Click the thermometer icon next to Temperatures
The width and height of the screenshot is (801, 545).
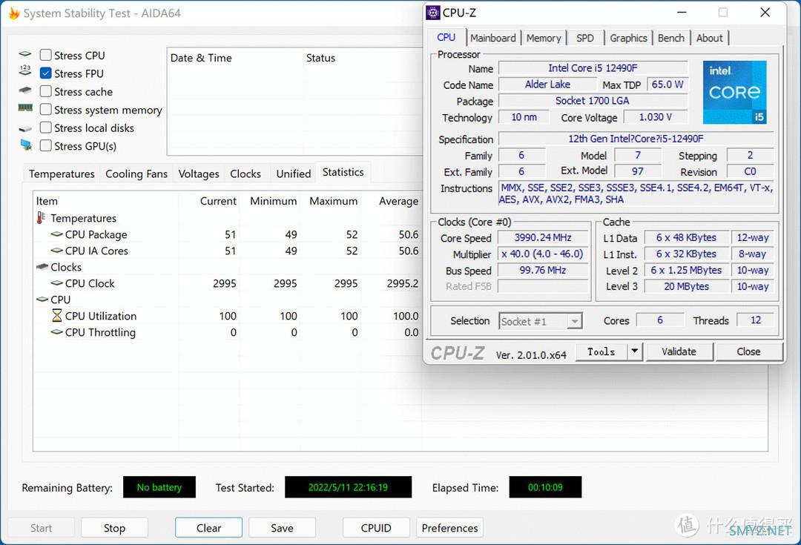point(41,218)
